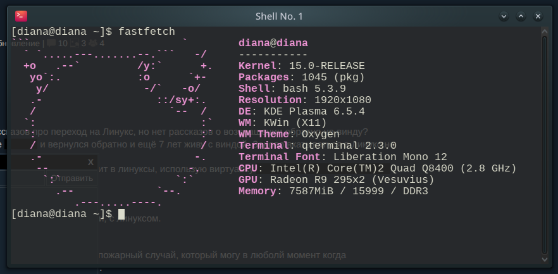
Task: Click the Memory 7587MiB usage line
Action: (333, 191)
